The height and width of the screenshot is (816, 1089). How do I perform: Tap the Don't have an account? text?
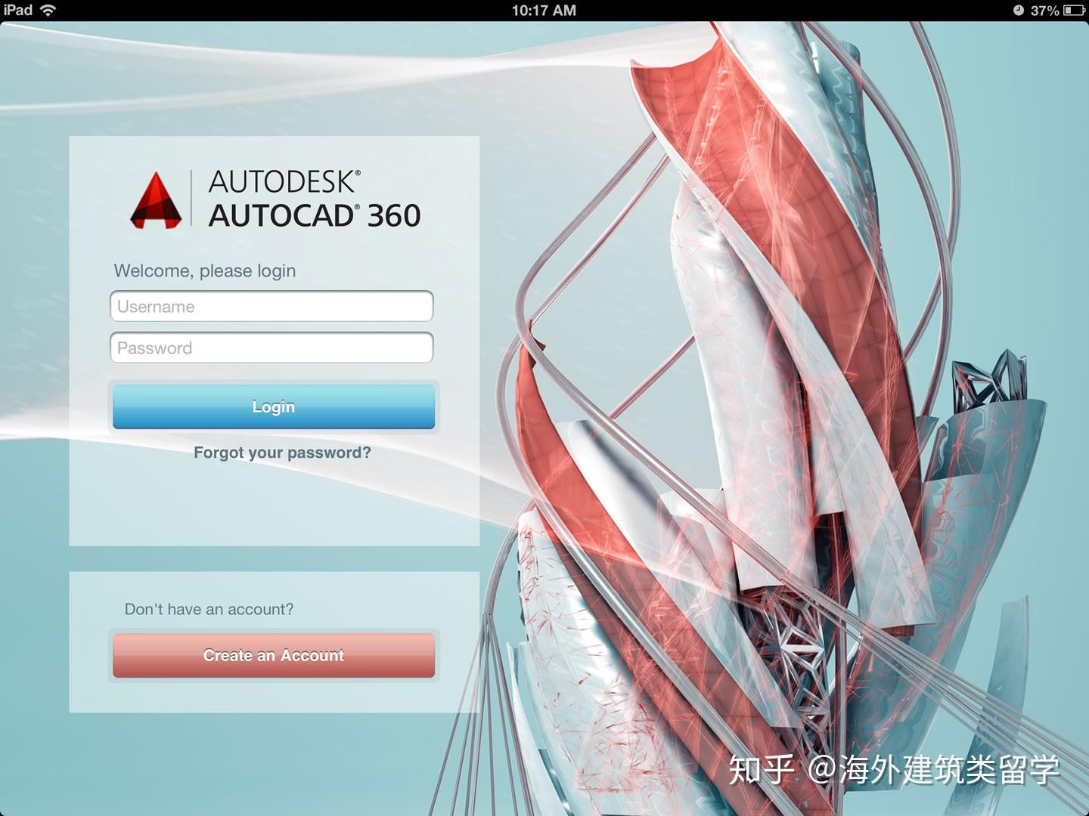click(209, 609)
